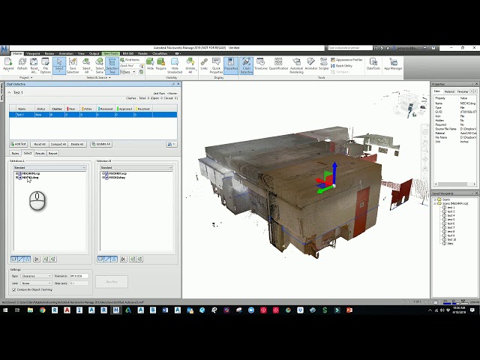Open the clash Type dropdown showing Clearance
This screenshot has width=480, height=360.
click(36, 276)
